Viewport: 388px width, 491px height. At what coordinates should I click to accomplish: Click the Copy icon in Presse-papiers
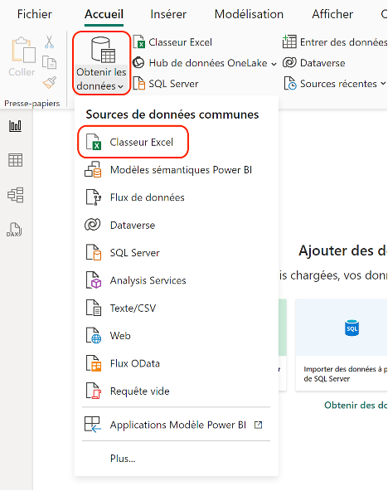[49, 62]
